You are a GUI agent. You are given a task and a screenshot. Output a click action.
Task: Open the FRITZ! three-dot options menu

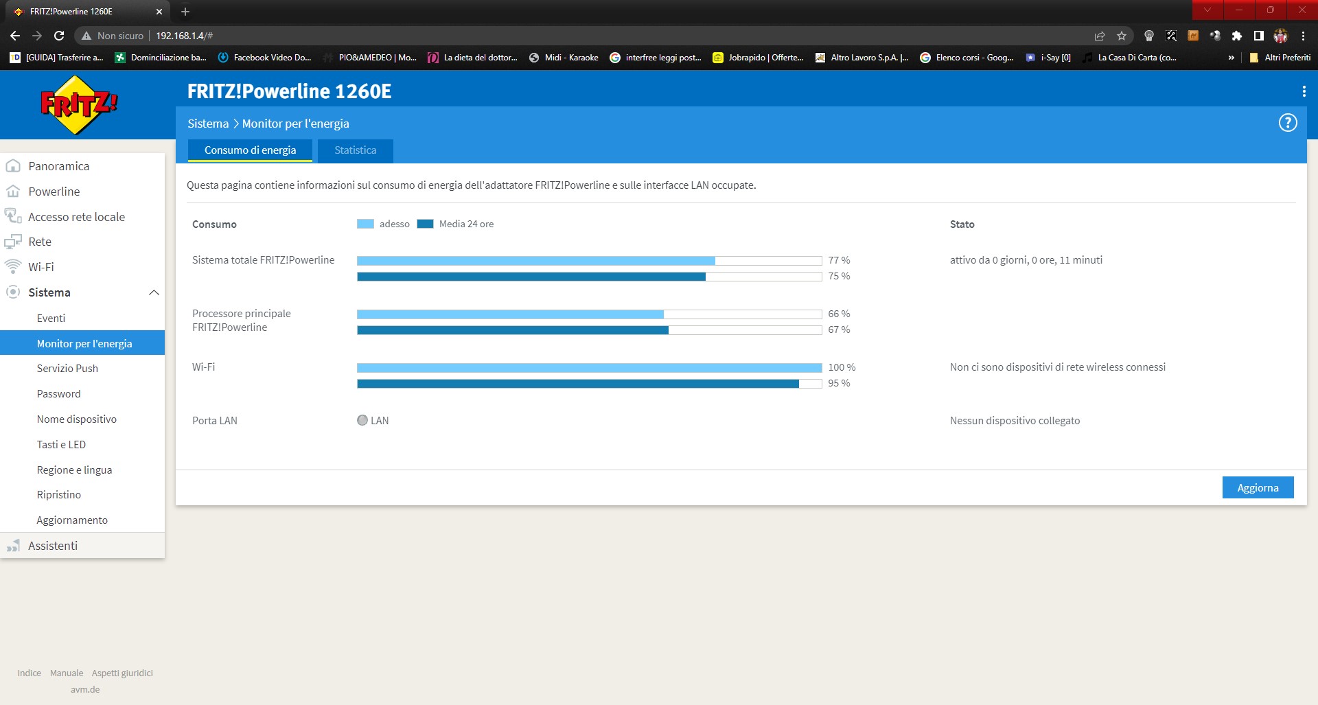(x=1304, y=91)
